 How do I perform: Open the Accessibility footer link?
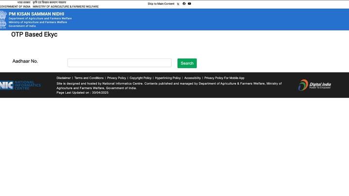(192, 78)
